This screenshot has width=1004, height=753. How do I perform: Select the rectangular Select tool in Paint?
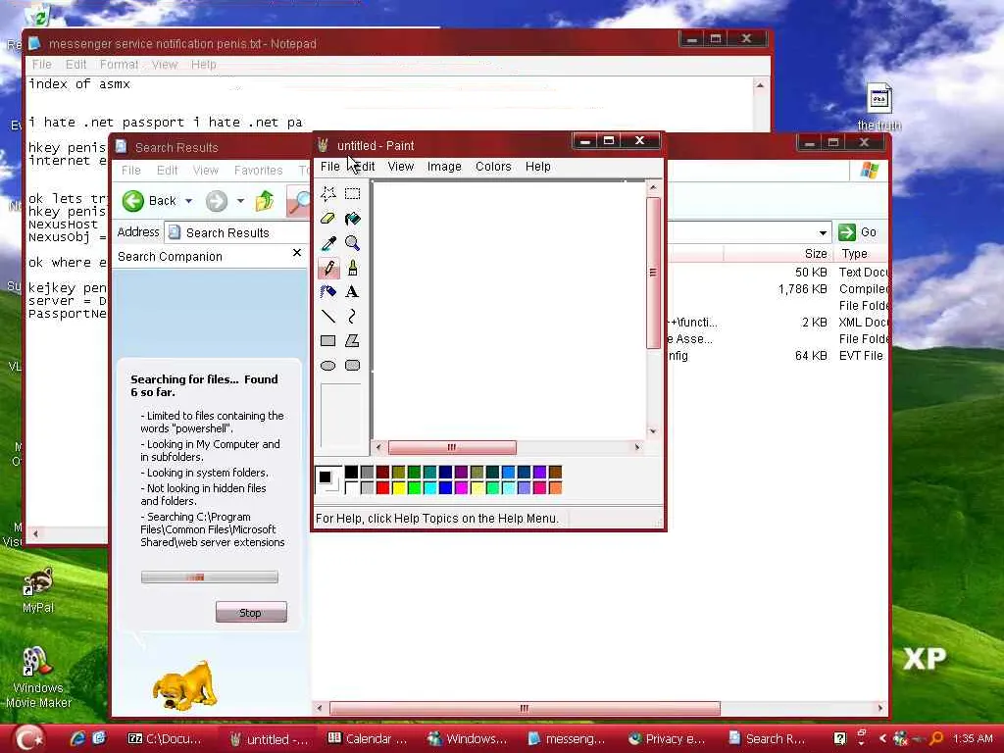[x=352, y=193]
